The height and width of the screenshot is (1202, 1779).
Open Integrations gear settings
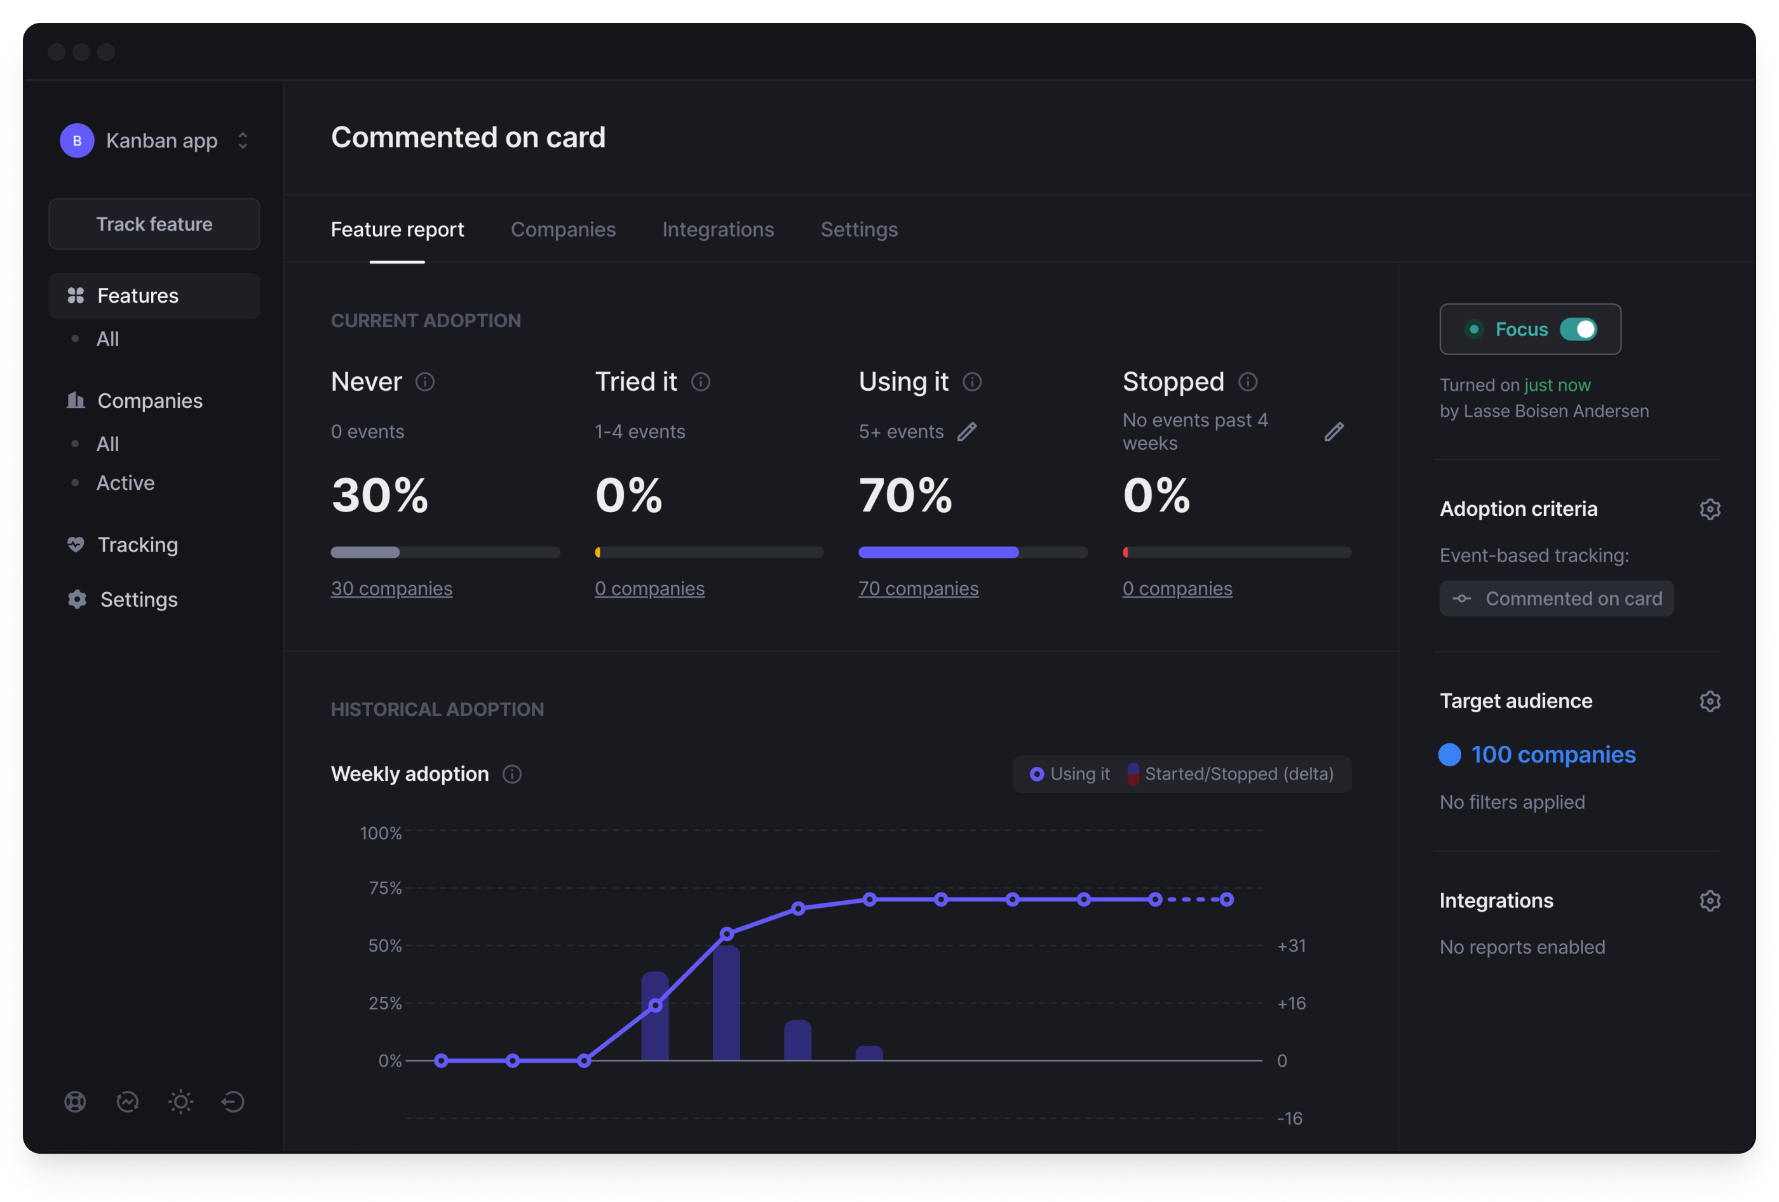1709,901
